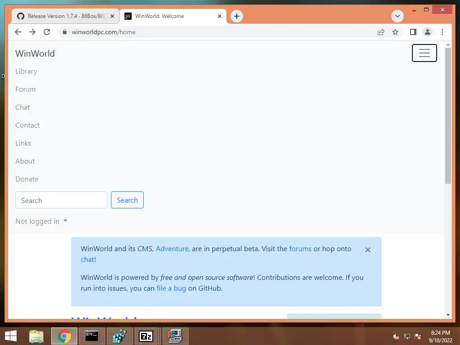The width and height of the screenshot is (460, 345).
Task: Toggle the hamburger navigation menu
Action: coord(424,53)
